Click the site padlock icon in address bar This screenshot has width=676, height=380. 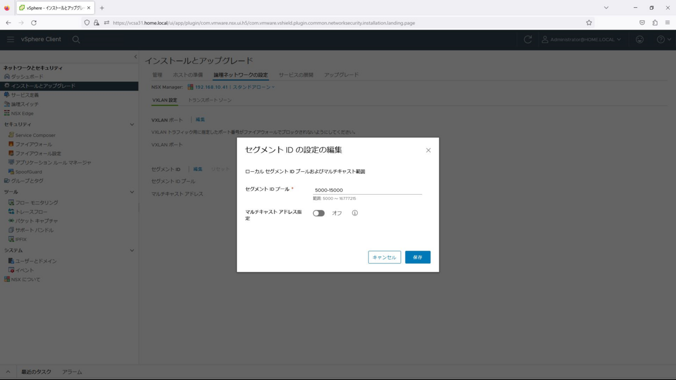coord(96,23)
